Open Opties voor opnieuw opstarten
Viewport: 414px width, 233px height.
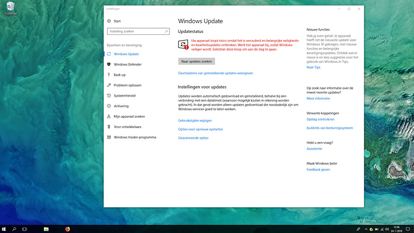pyautogui.click(x=201, y=129)
